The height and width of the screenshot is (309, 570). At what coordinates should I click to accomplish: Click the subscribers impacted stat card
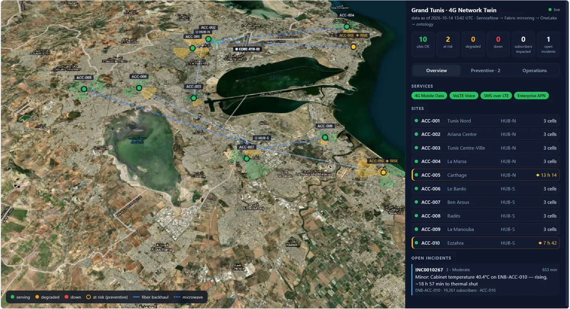click(523, 44)
